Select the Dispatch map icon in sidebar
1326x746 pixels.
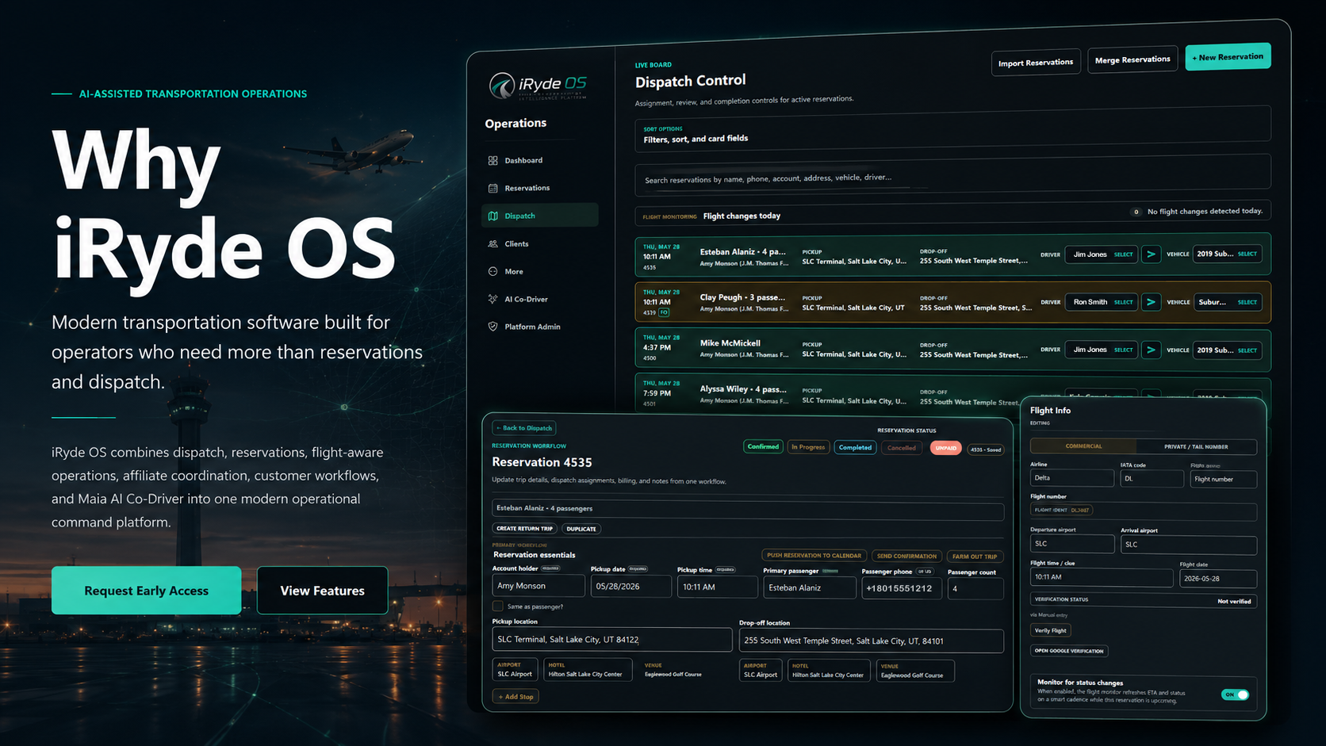[x=493, y=216]
